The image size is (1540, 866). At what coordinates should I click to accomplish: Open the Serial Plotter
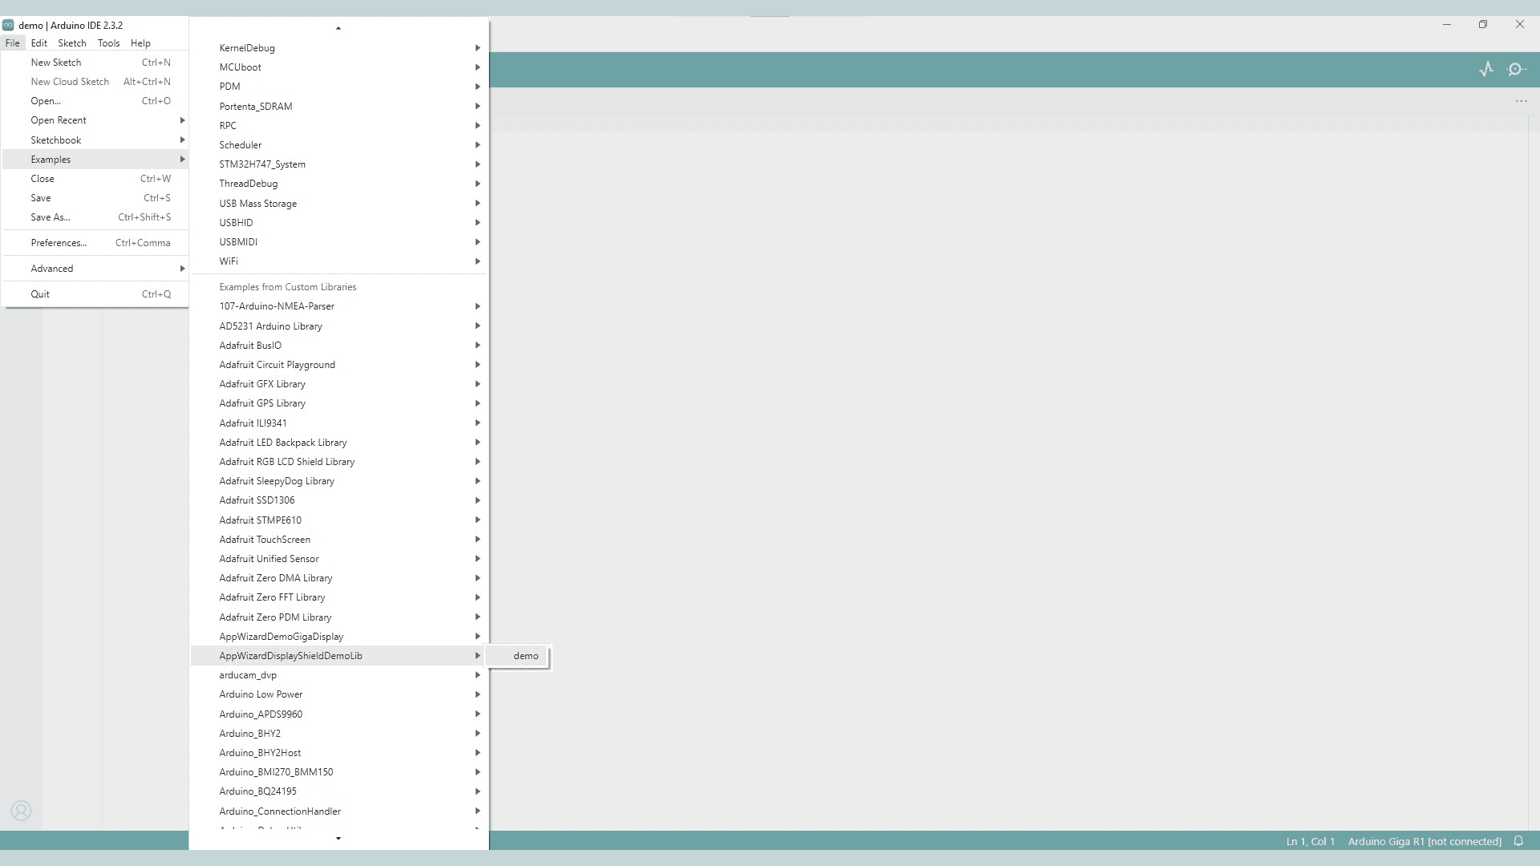tap(1486, 69)
